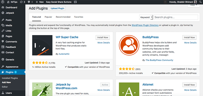
Task: Open Jetpack in the sidebar
Action: [13, 13]
